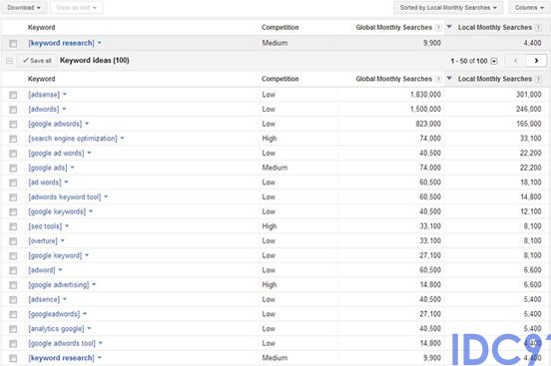Check the [ad words] row checkbox
The width and height of the screenshot is (551, 366).
(x=13, y=183)
